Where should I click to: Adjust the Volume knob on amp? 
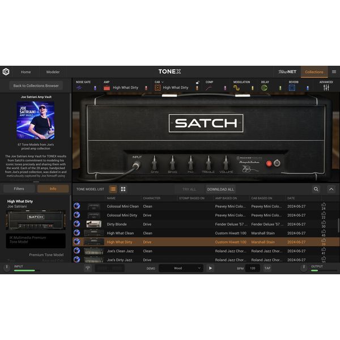pos(226,163)
